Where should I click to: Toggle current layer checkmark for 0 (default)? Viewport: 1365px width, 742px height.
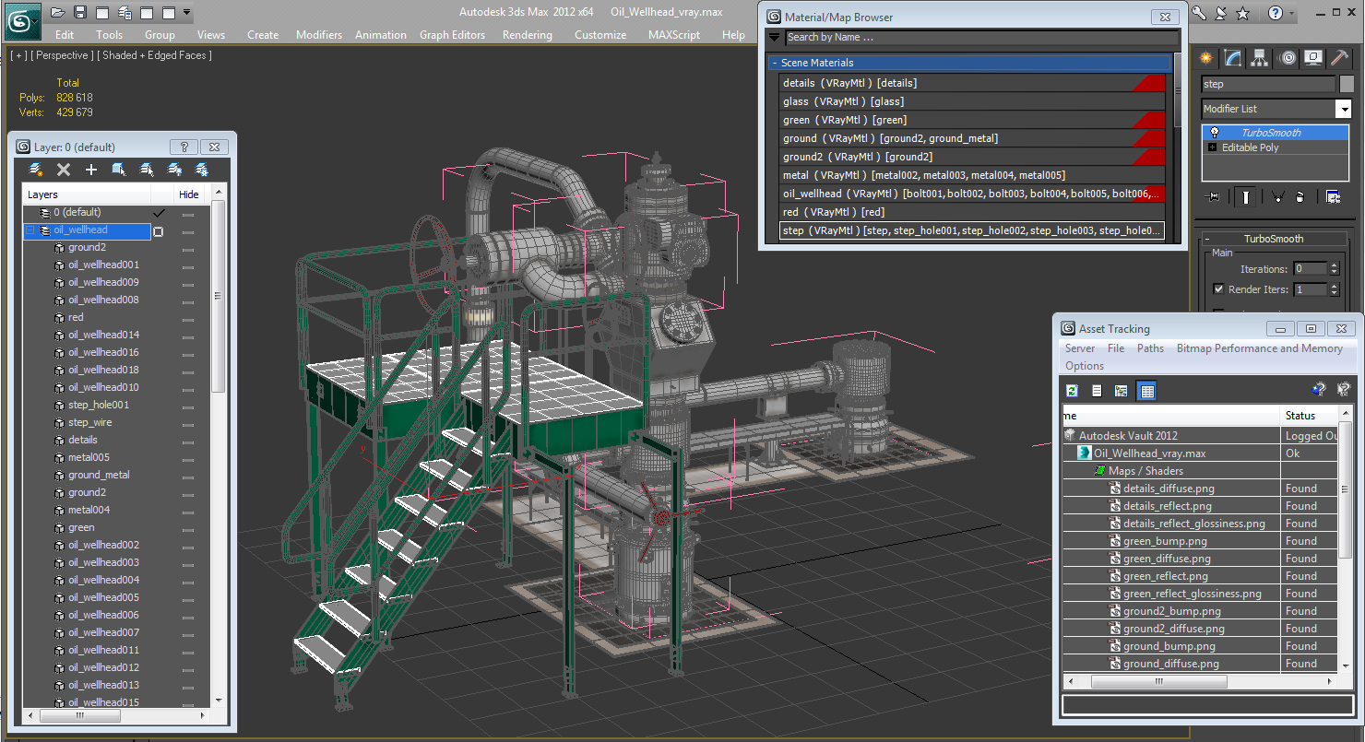[159, 213]
